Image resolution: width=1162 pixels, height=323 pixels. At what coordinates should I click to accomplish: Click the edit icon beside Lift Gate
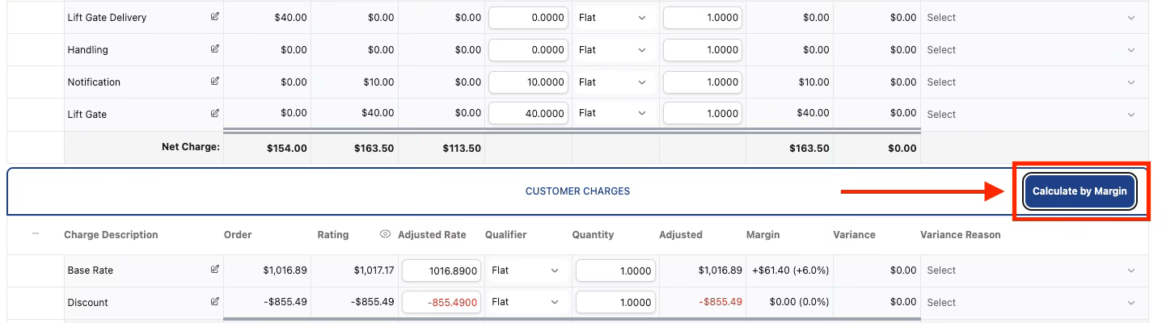click(x=215, y=114)
